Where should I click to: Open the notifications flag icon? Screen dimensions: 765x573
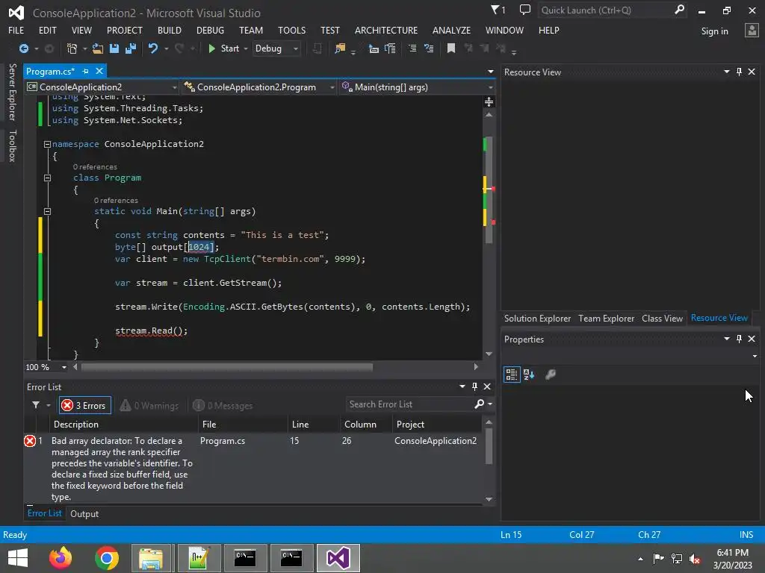point(496,10)
